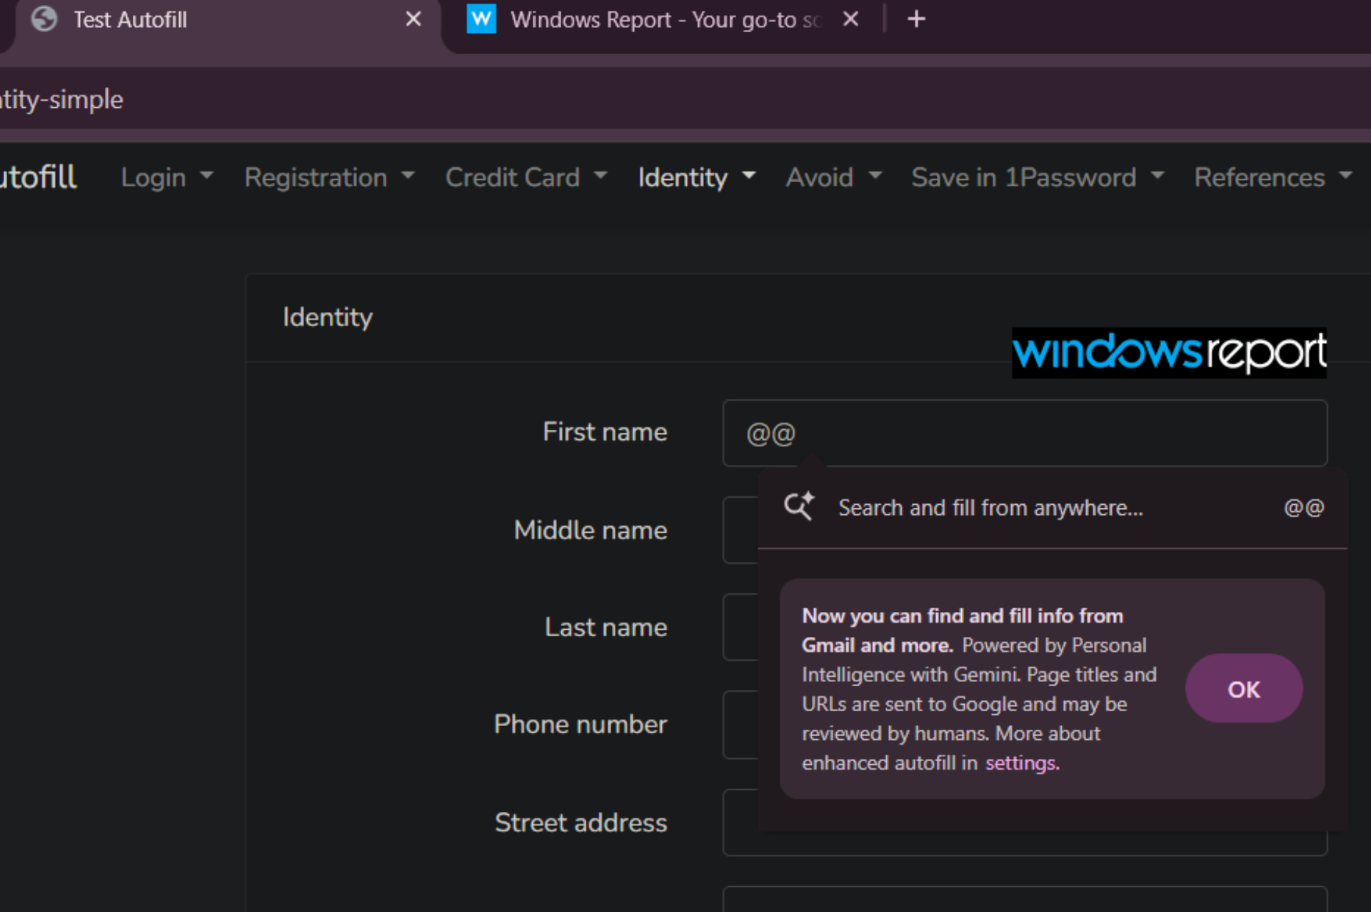The width and height of the screenshot is (1371, 914).
Task: Open the Identity dropdown menu
Action: 697,178
